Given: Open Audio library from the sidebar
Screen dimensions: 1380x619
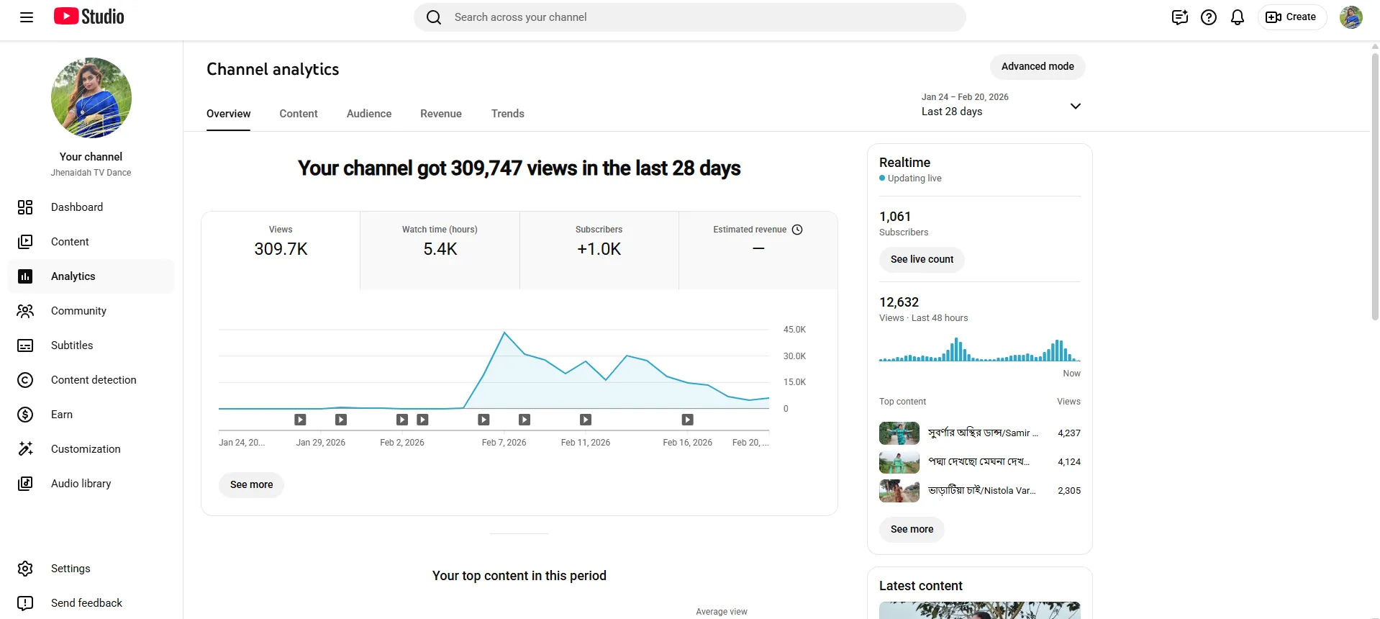Looking at the screenshot, I should click(91, 484).
